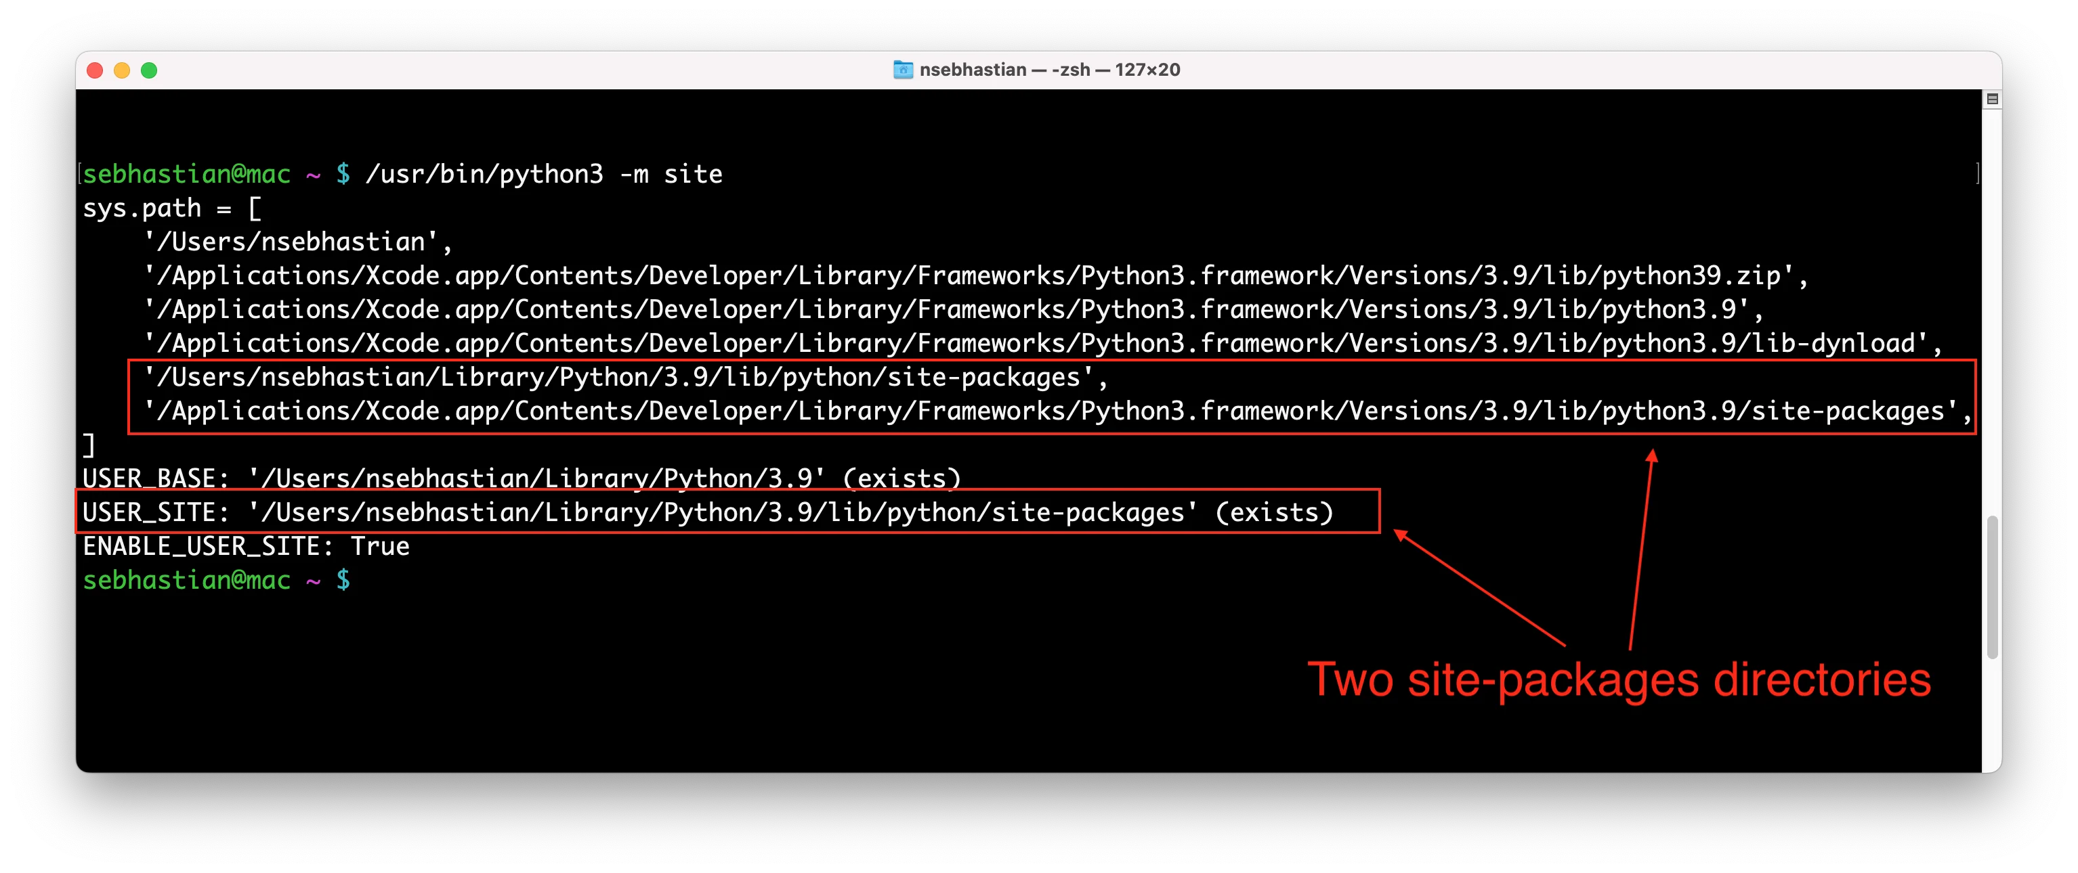Click the closing ']' bracket line
This screenshot has width=2078, height=873.
[89, 445]
